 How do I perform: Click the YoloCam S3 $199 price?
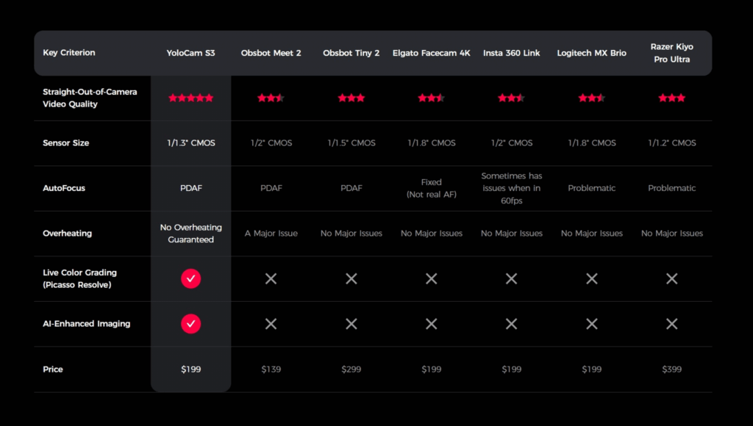pos(190,369)
